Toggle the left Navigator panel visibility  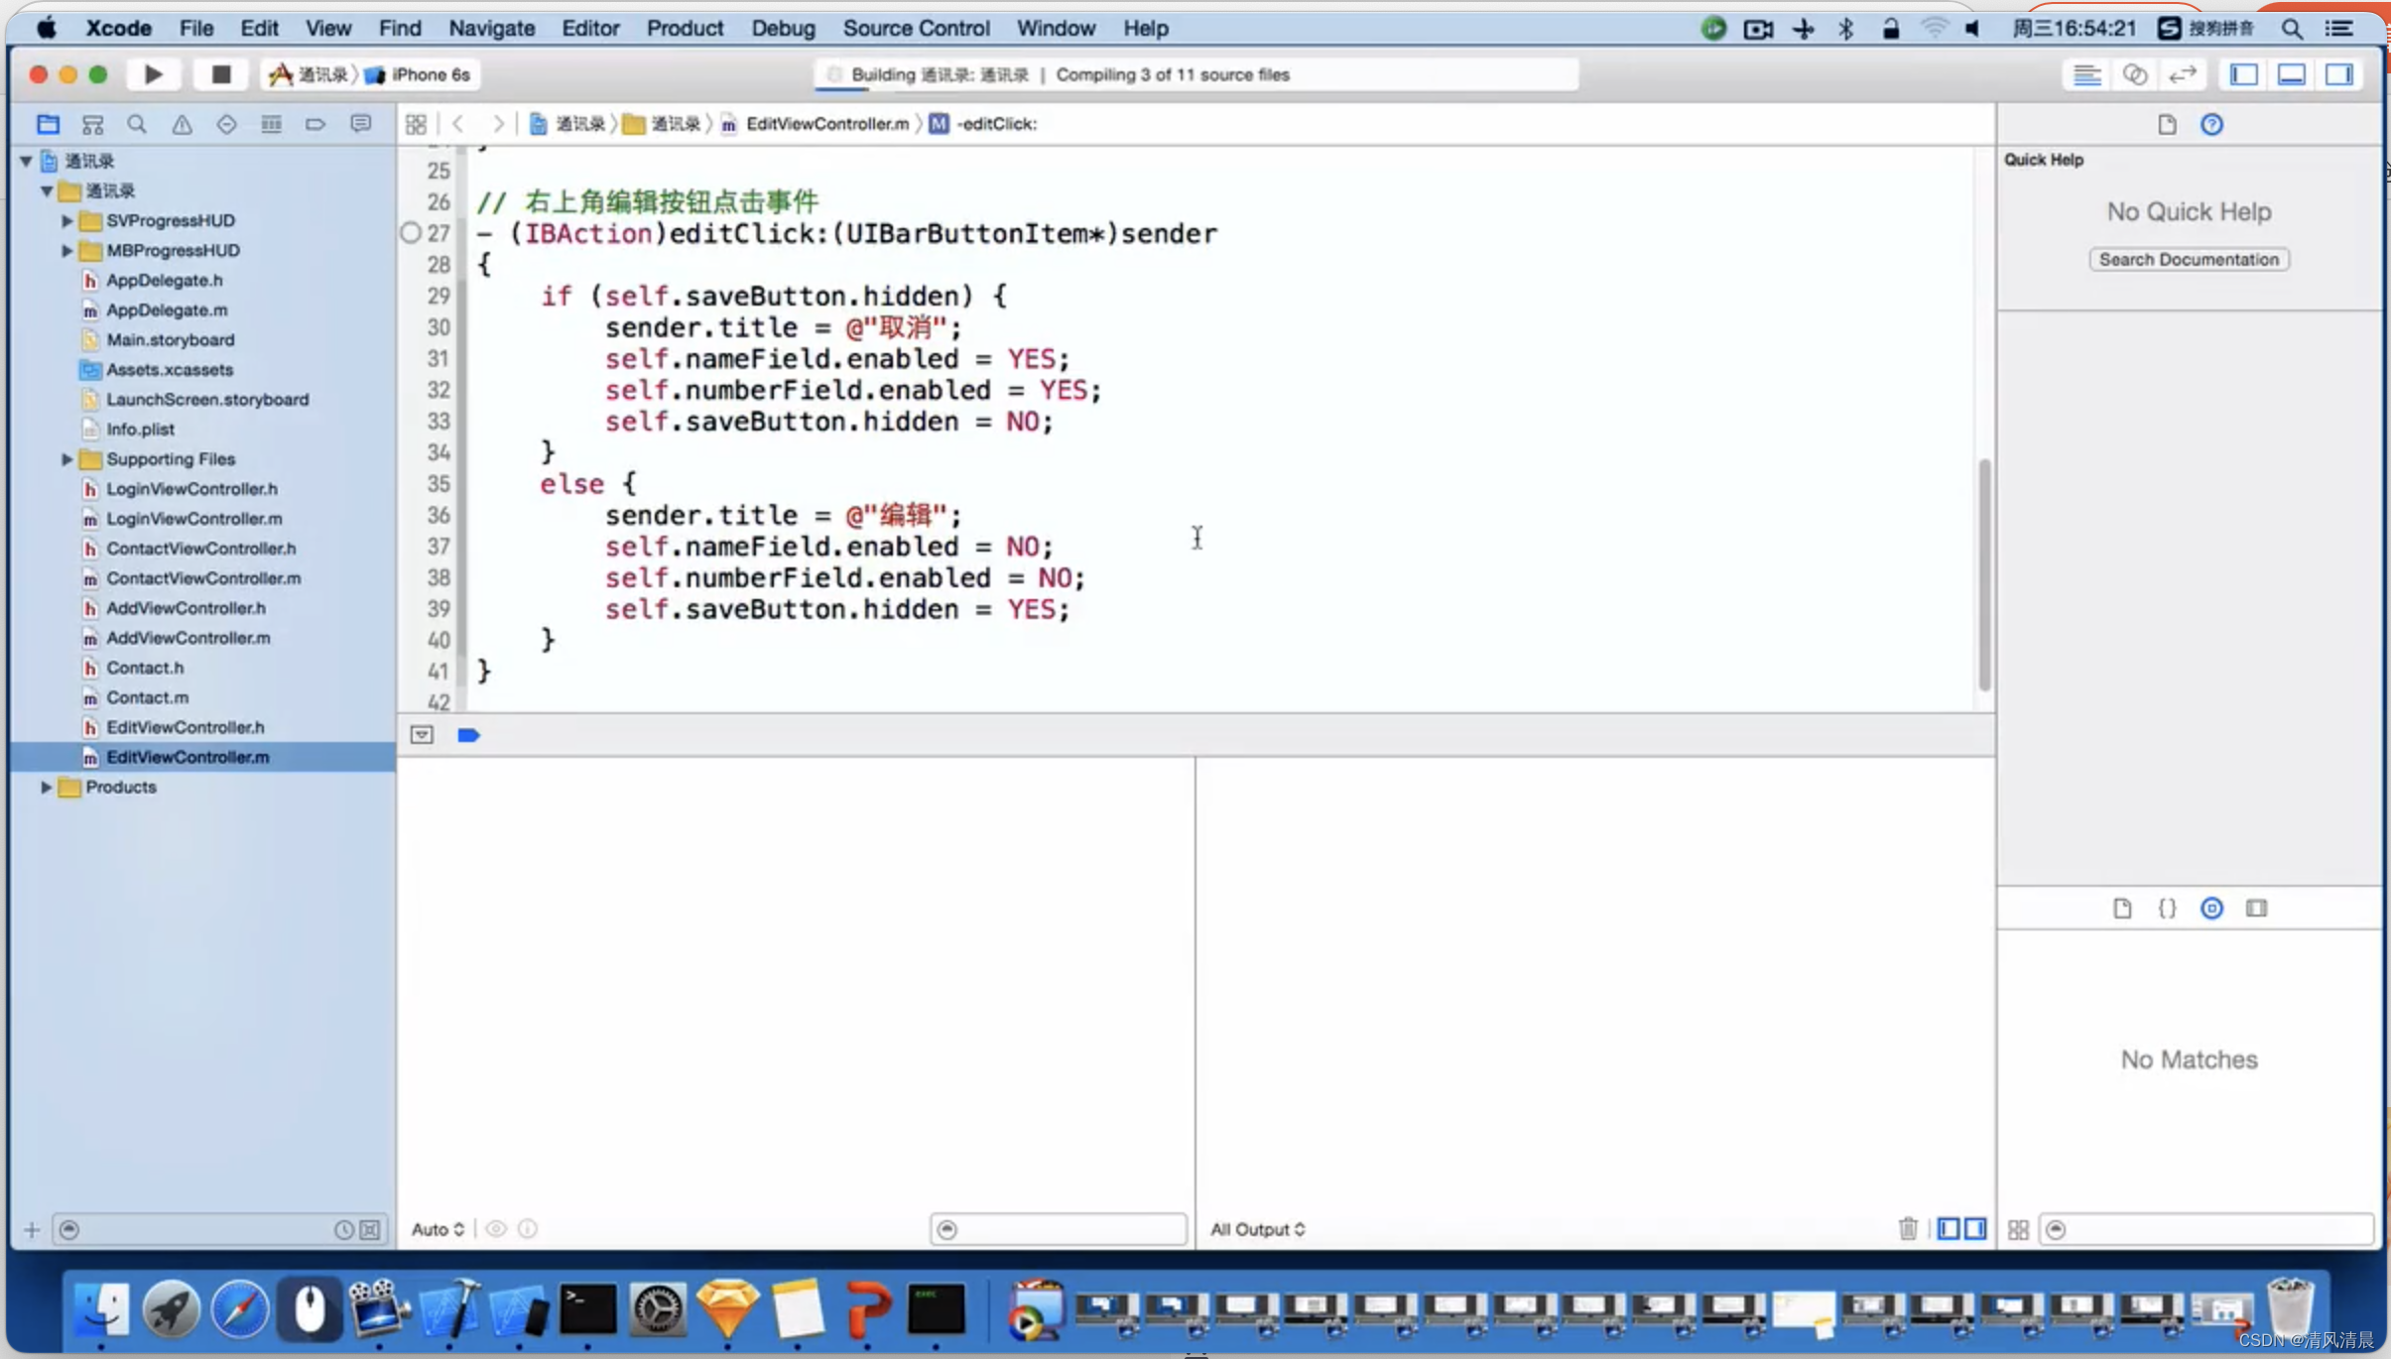click(x=2243, y=74)
